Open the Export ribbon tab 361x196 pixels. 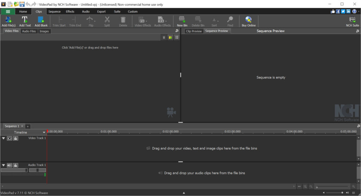pos(101,12)
